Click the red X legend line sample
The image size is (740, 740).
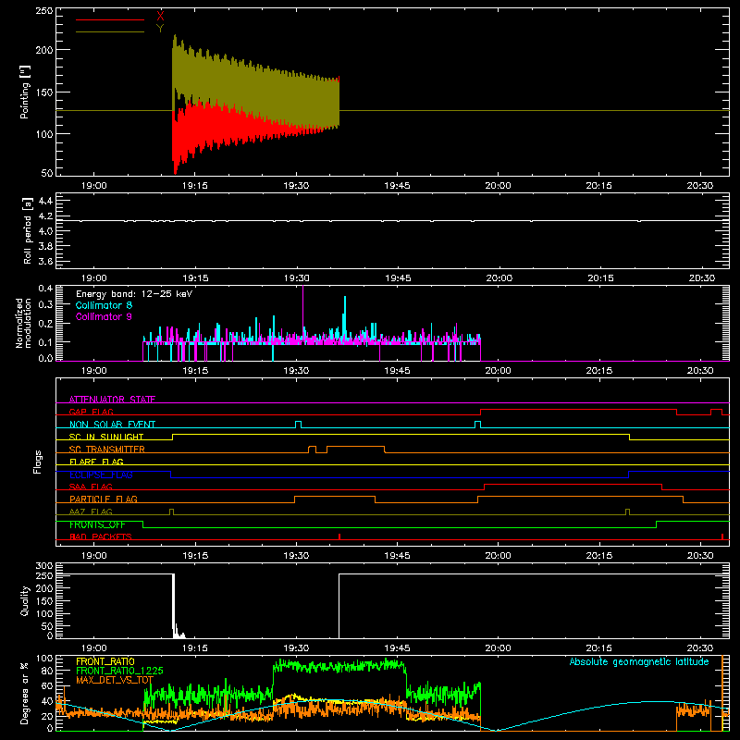tap(110, 19)
